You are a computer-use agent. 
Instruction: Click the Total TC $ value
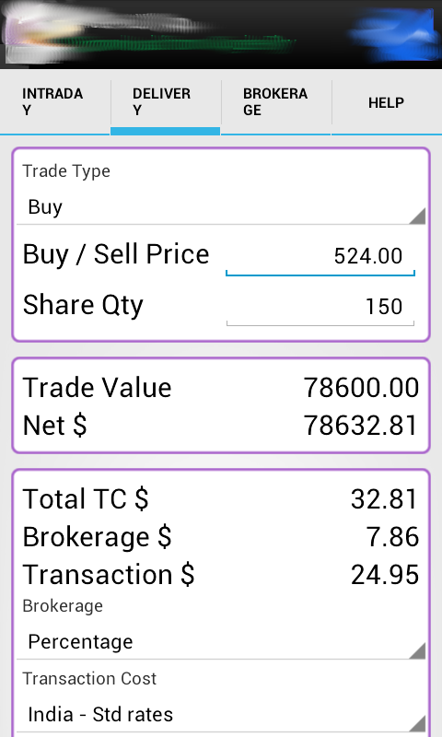[x=385, y=499]
